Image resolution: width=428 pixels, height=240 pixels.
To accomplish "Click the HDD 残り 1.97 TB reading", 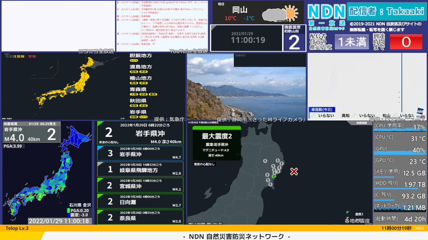I will point(399,184).
